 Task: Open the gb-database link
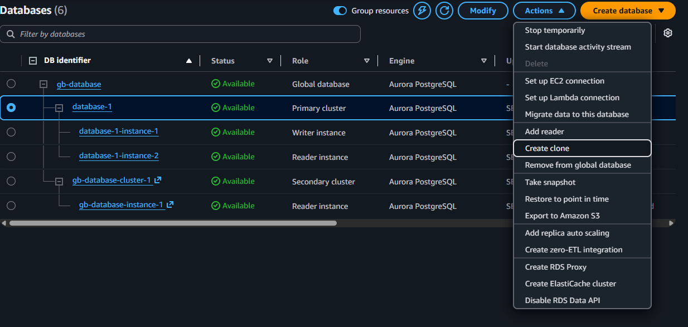(79, 84)
